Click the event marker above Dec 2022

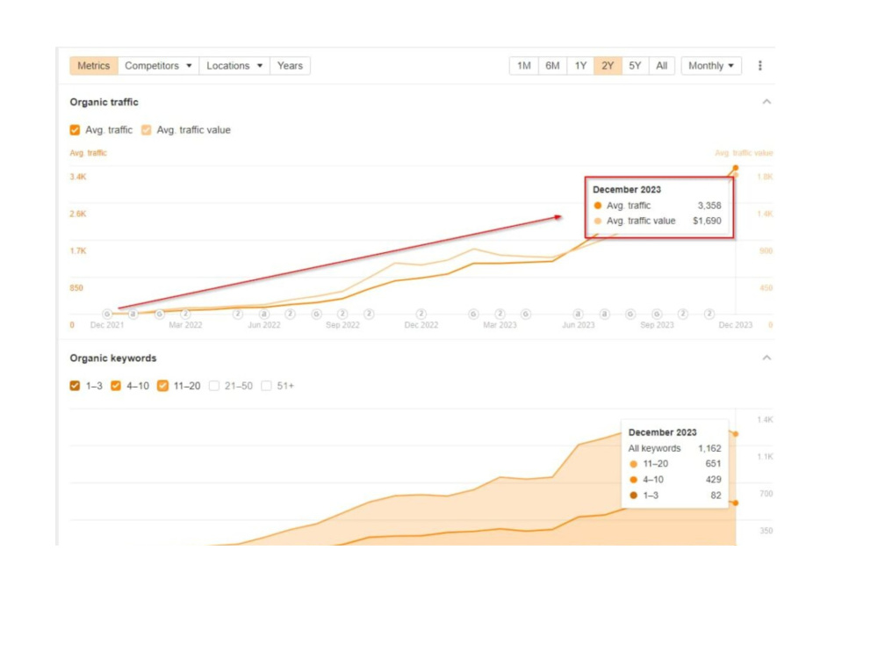[x=421, y=314]
